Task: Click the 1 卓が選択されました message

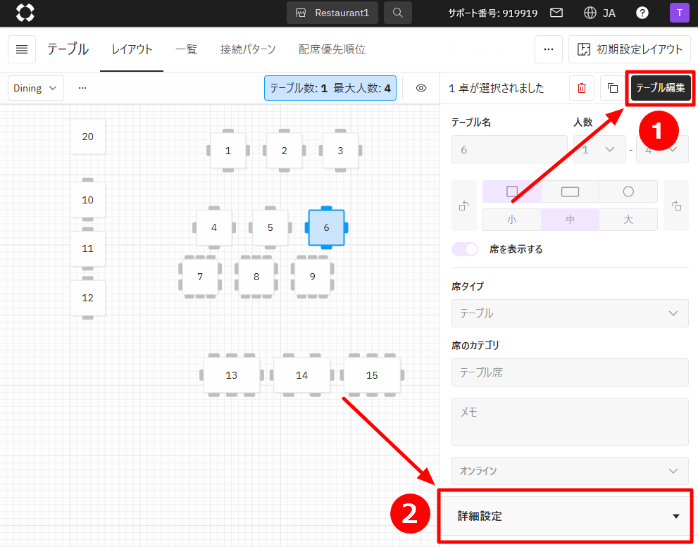Action: [497, 88]
